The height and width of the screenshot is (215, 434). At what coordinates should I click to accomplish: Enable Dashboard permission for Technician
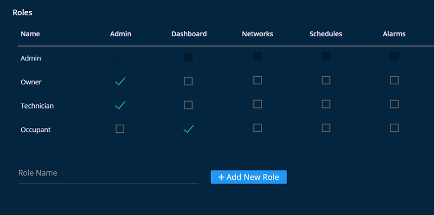188,105
